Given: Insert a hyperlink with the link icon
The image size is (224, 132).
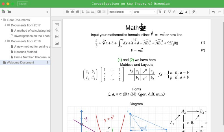Looking at the screenshot, I should [x=193, y=12].
